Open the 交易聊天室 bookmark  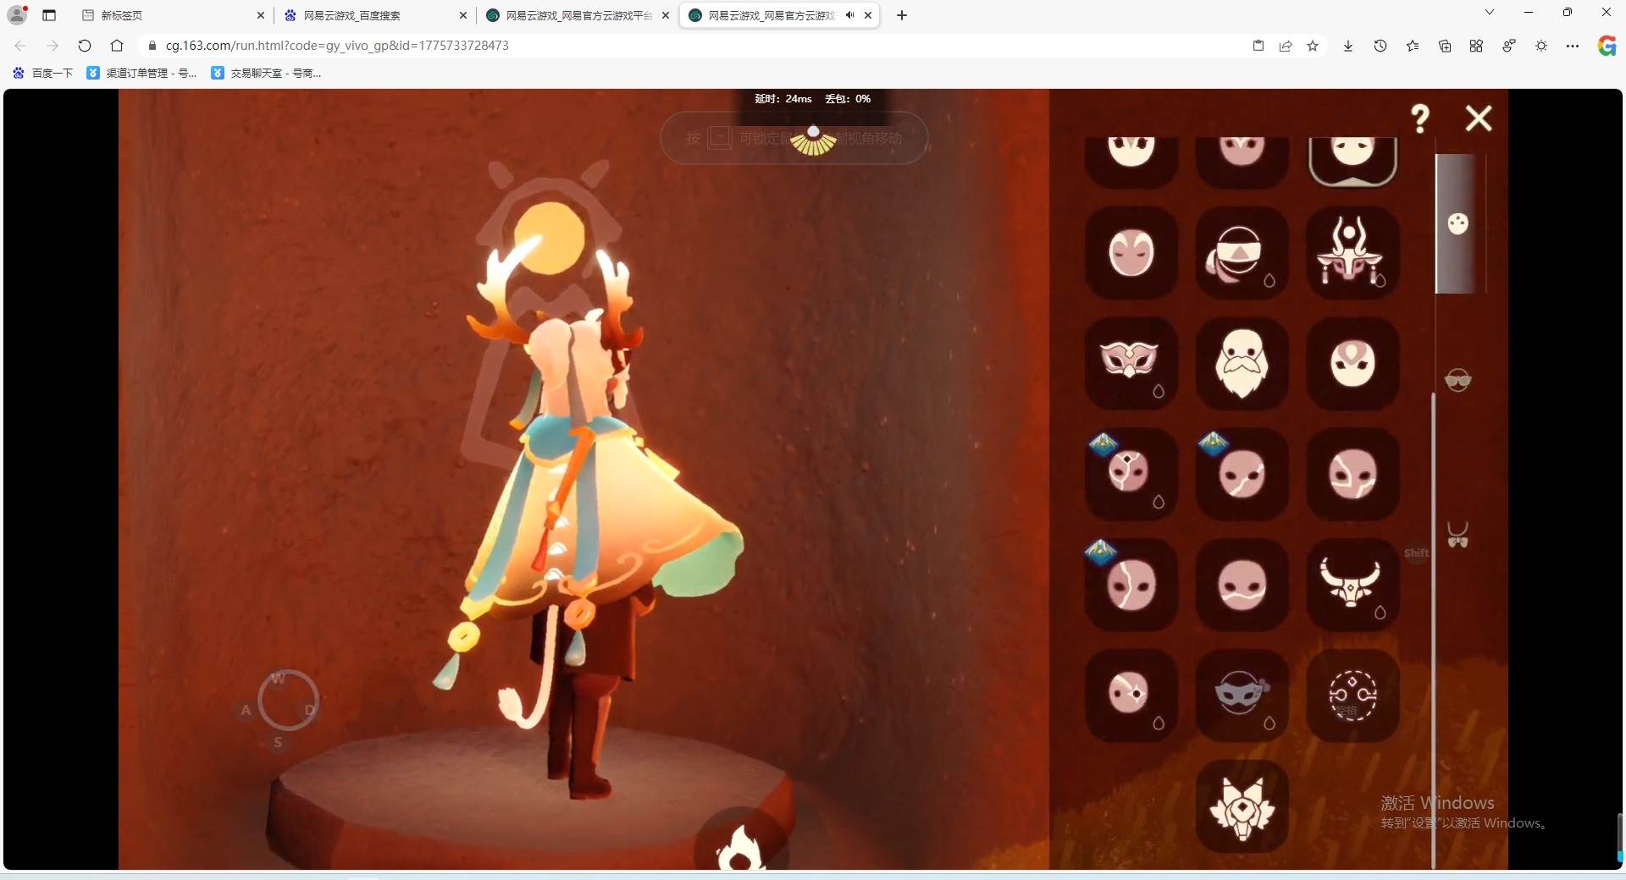[x=266, y=73]
